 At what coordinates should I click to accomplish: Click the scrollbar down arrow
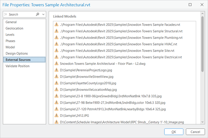pos(202,122)
